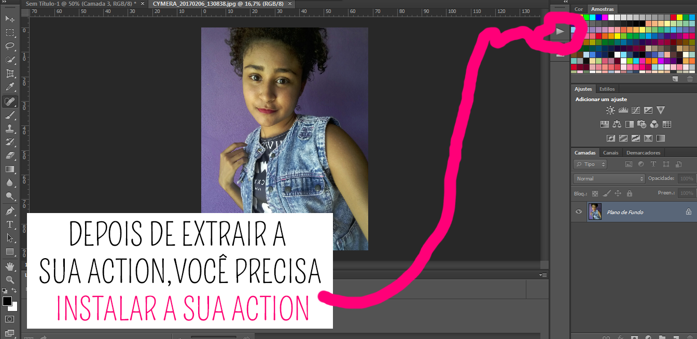Viewport: 697px width, 339px height.
Task: Collapse the right panels with double-arrow
Action: (566, 2)
